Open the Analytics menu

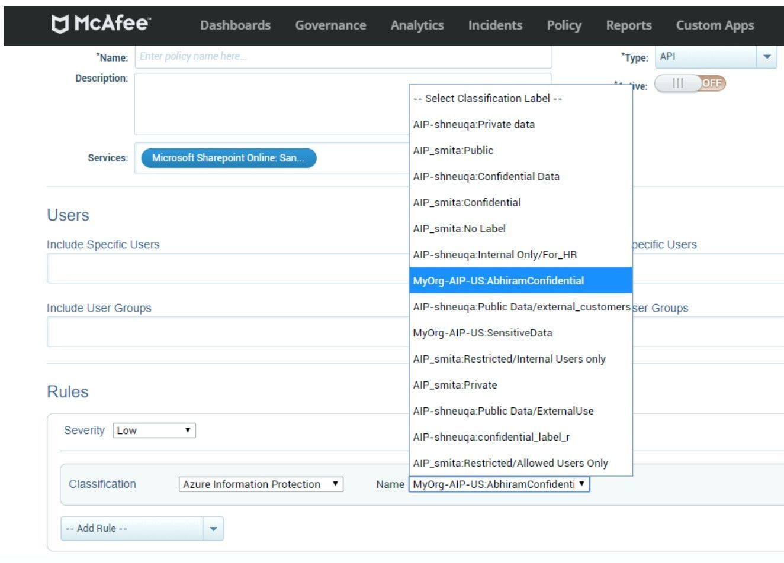click(x=416, y=25)
